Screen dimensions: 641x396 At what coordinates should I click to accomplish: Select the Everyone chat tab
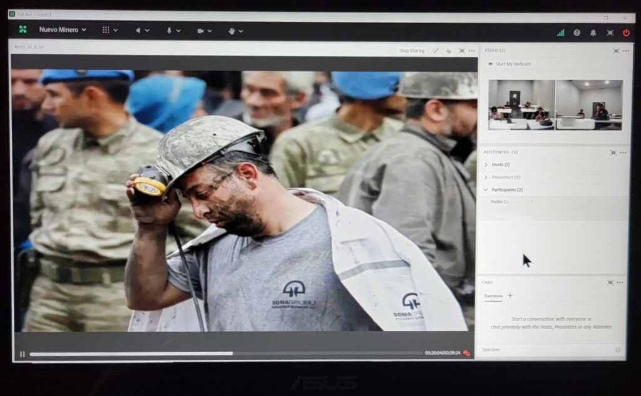(x=493, y=296)
